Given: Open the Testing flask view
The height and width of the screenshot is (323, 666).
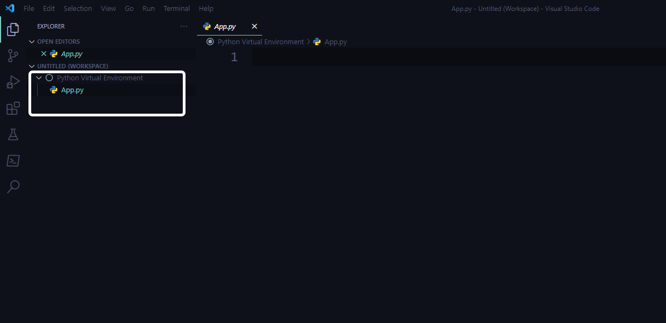Looking at the screenshot, I should (x=13, y=134).
